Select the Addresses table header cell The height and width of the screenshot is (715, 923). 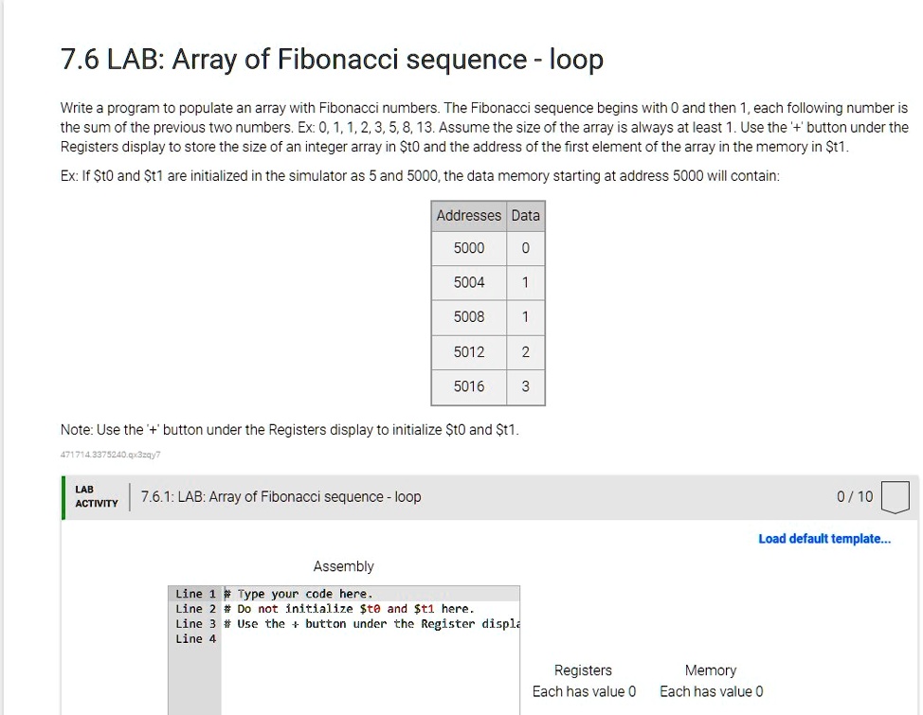click(x=468, y=216)
